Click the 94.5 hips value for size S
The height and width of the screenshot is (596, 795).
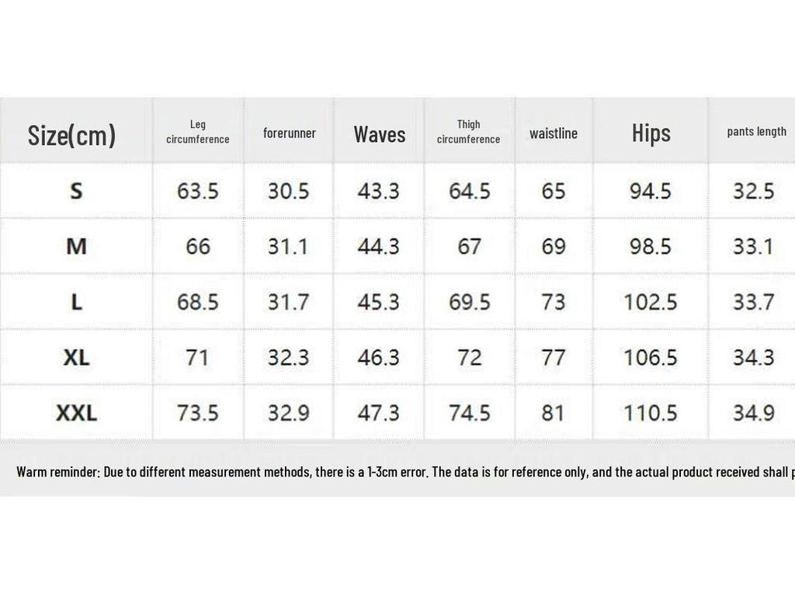[651, 191]
